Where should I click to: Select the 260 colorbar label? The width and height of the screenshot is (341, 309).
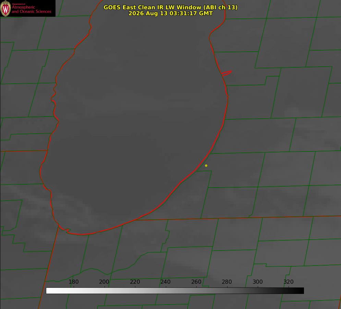196,282
